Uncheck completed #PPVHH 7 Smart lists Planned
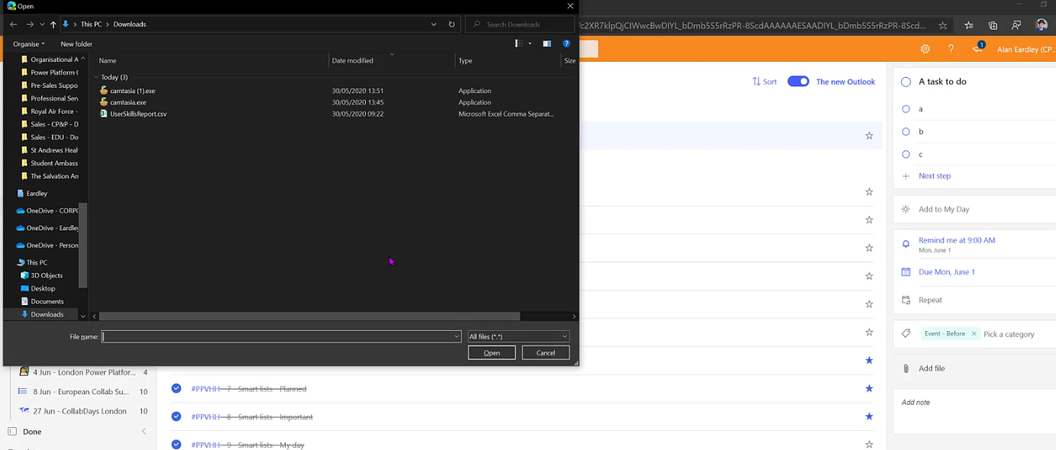The height and width of the screenshot is (450, 1056). (177, 388)
